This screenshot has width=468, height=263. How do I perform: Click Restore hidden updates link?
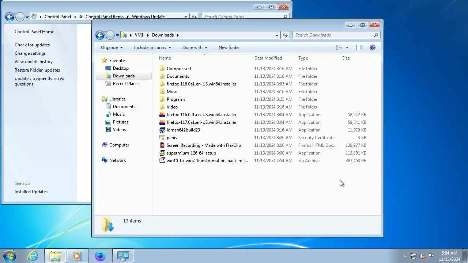37,70
